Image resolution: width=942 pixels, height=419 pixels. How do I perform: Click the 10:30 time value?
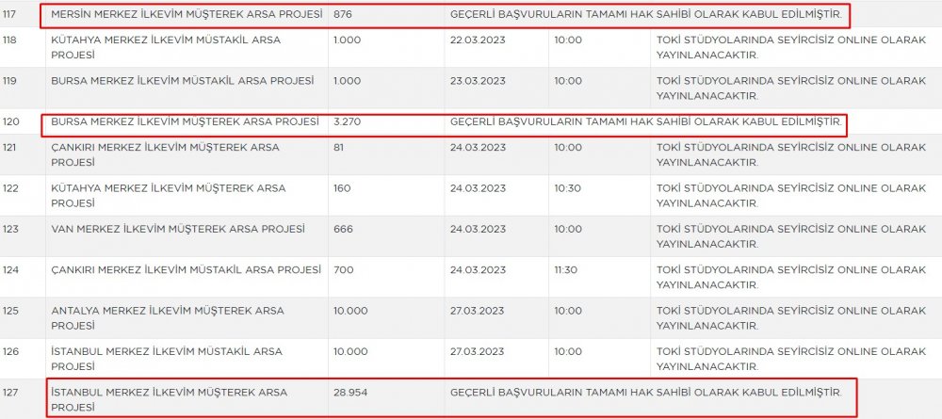568,188
